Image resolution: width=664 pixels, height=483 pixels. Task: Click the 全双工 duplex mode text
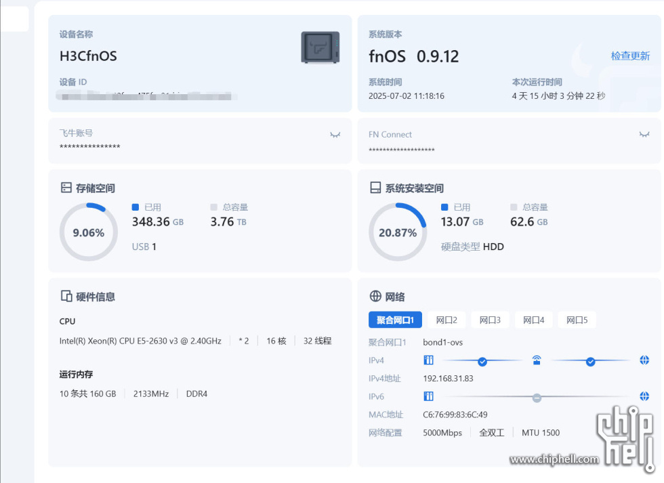pyautogui.click(x=492, y=433)
